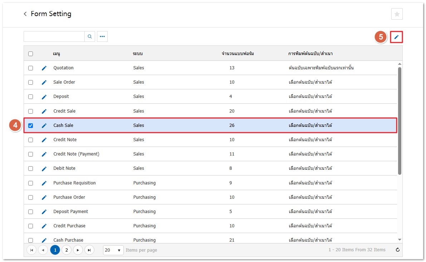Go to the next page arrow
This screenshot has height=262, width=426.
(x=78, y=250)
